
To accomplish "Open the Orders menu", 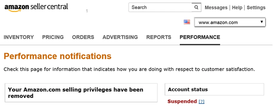I will [83, 37].
